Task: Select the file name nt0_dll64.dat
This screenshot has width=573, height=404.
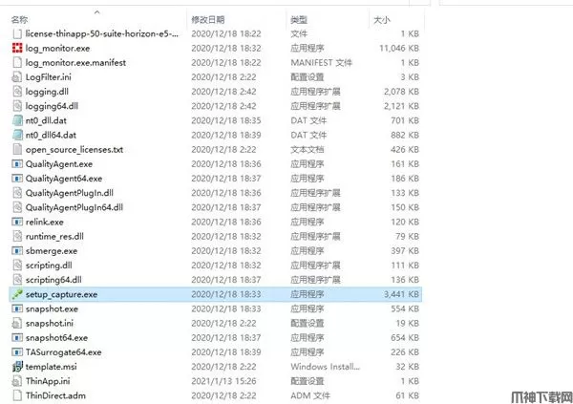Action: pos(51,136)
